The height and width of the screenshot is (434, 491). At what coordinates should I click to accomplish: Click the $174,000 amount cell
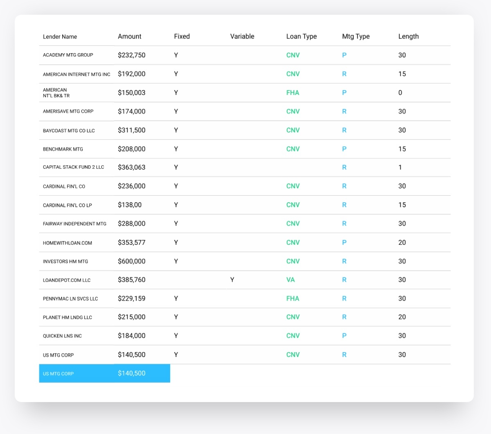pyautogui.click(x=131, y=111)
